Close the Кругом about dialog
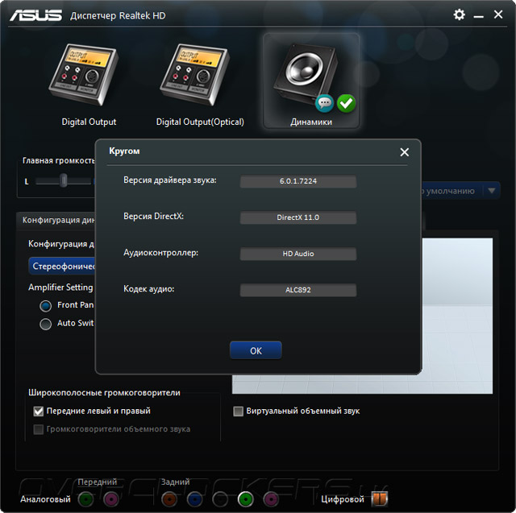516x513 pixels. coord(405,152)
